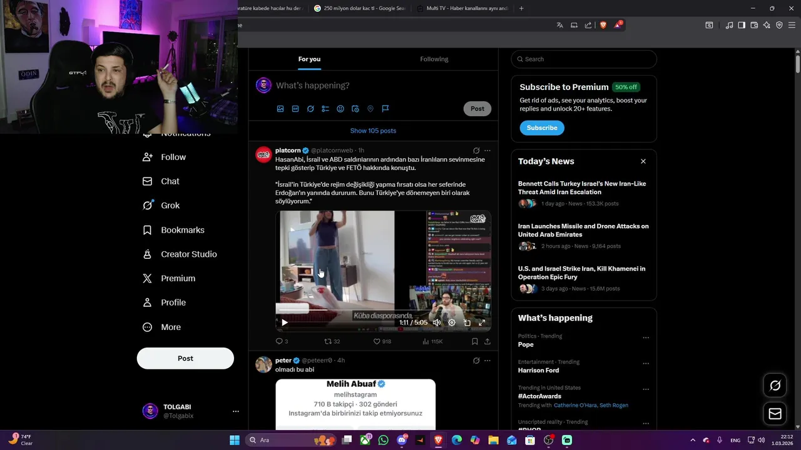The image size is (801, 450).
Task: Repost platcorn's post with 32 reposts
Action: tap(332, 341)
